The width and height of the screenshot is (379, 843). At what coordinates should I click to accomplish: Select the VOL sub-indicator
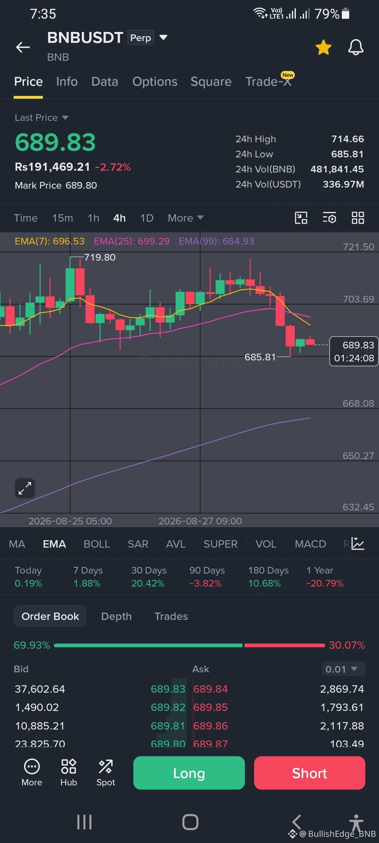coord(266,544)
